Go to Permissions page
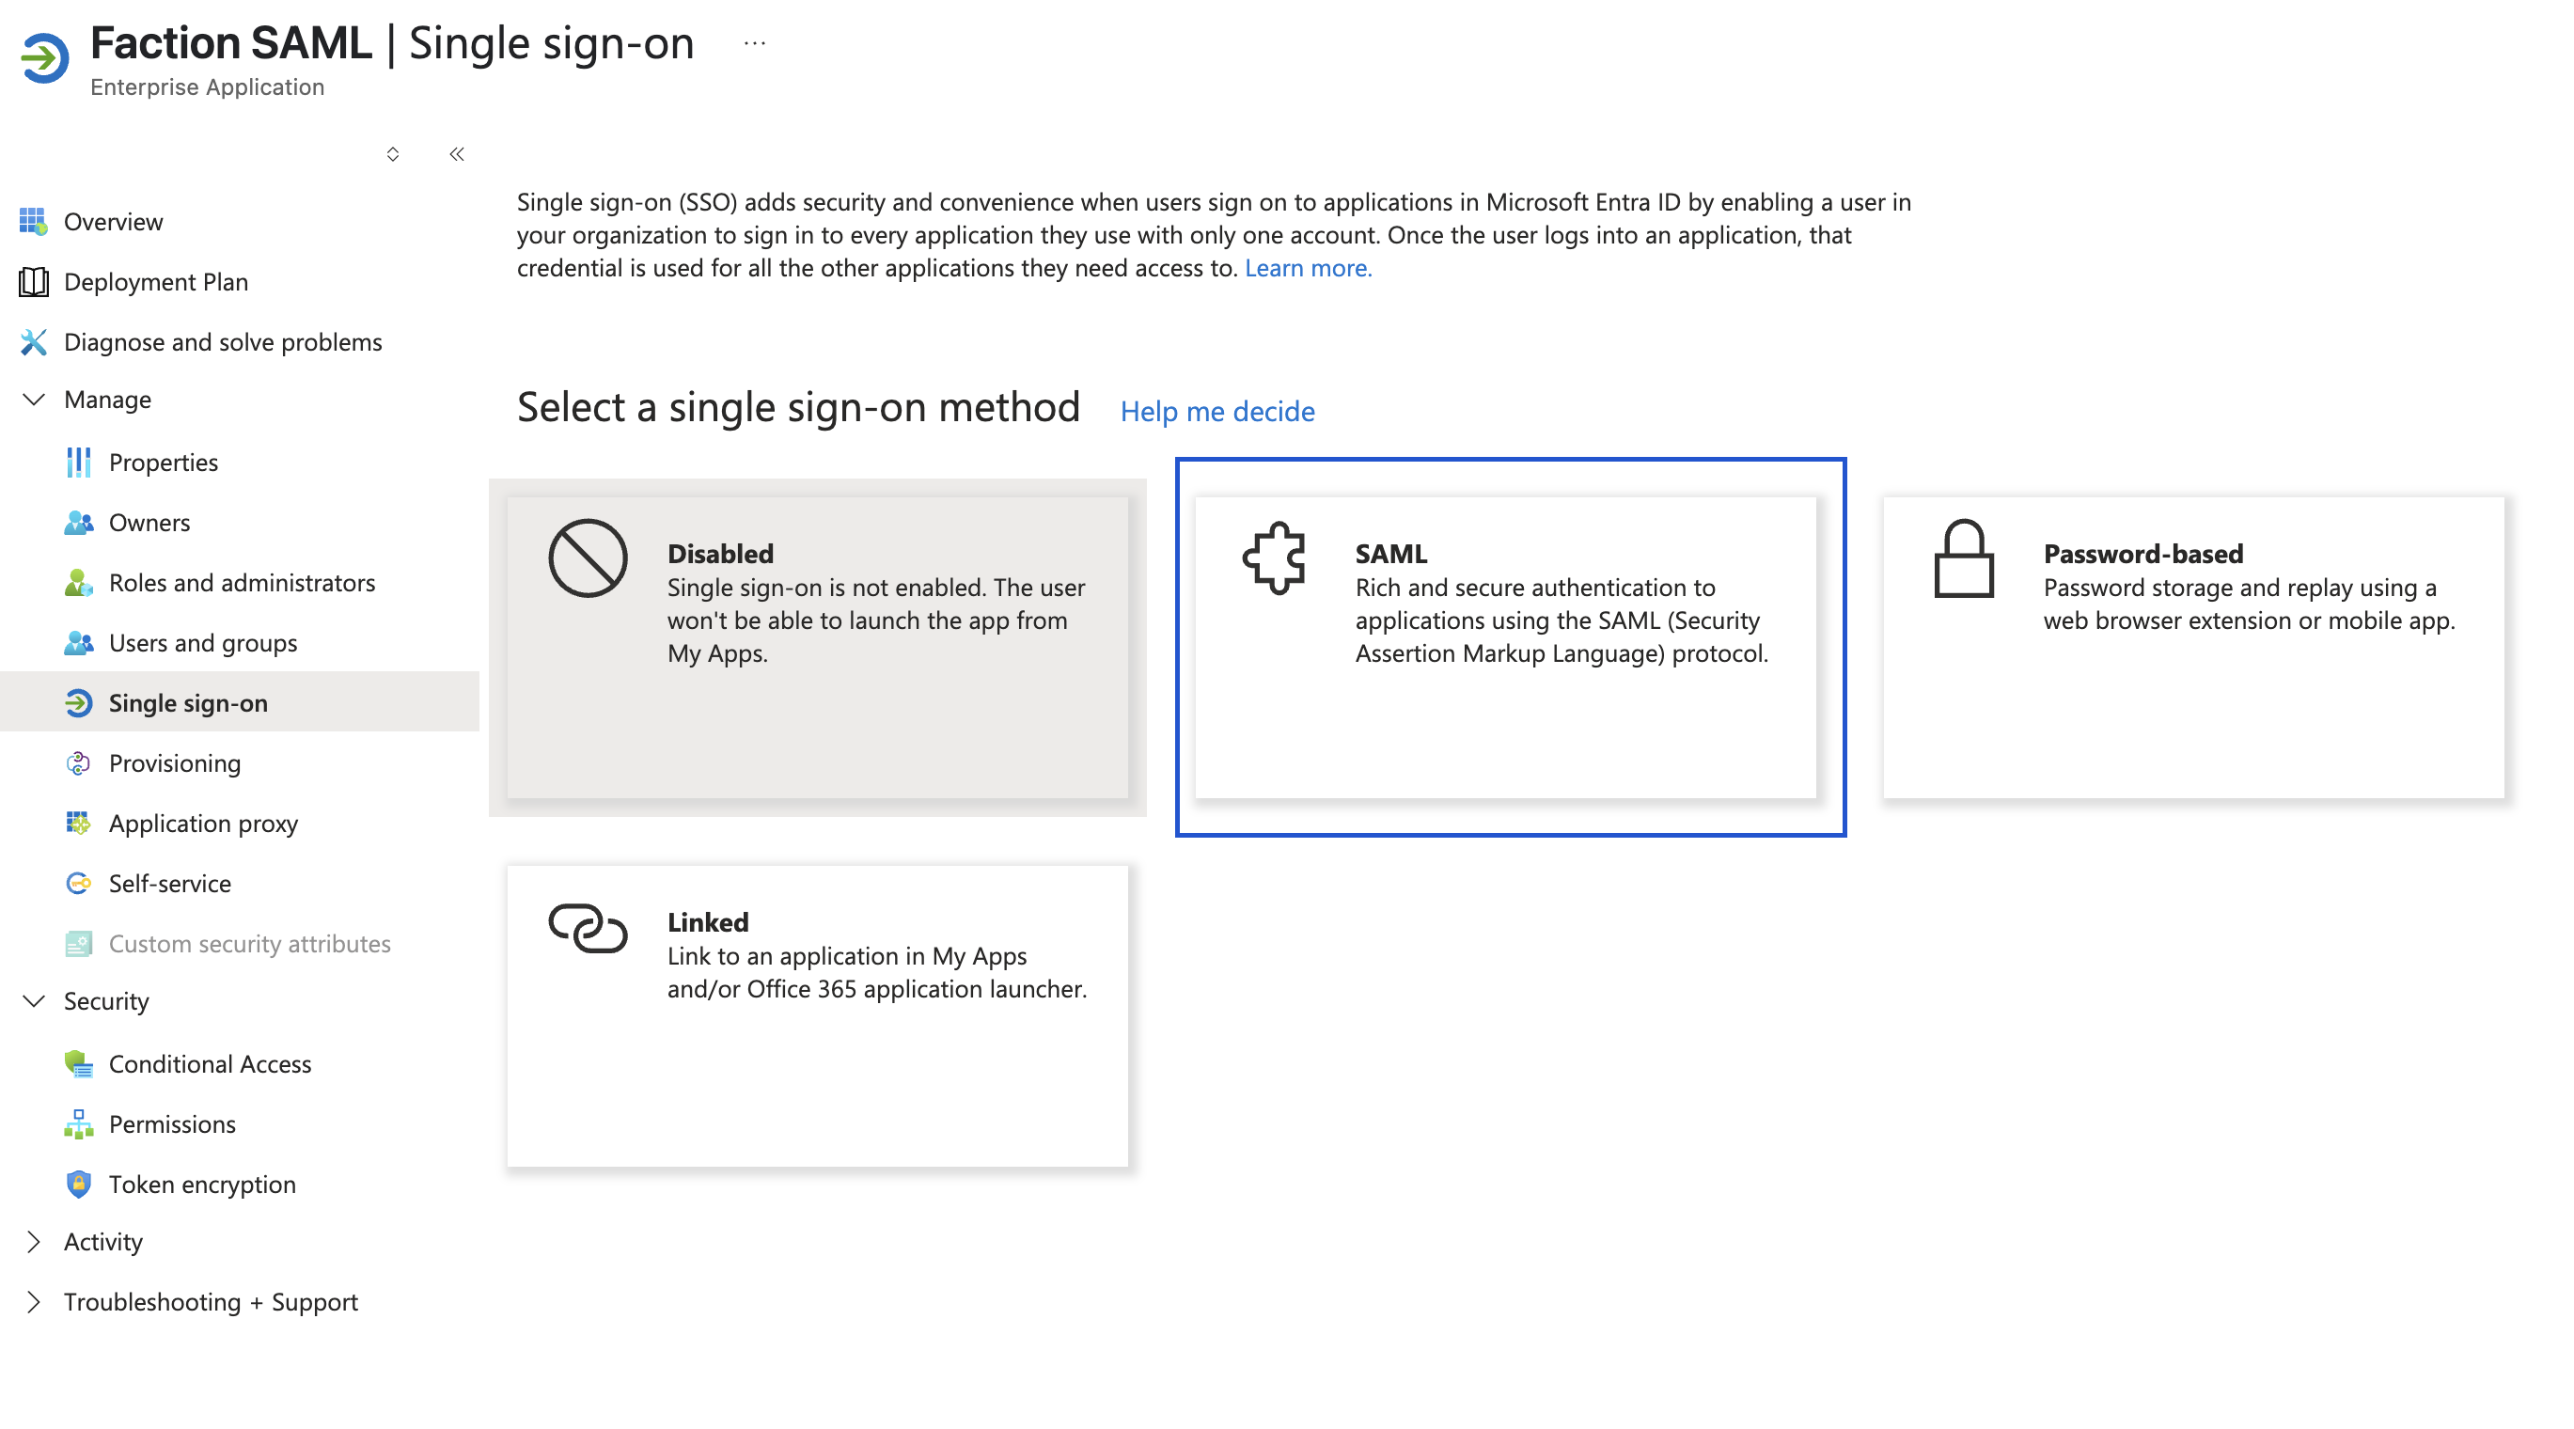The image size is (2574, 1429). click(x=172, y=1124)
